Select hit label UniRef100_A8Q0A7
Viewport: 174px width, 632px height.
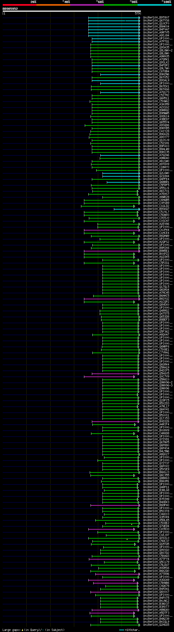pos(156,335)
